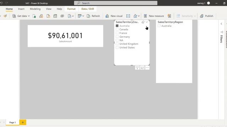Check Germany in country slicer
The image size is (227, 127).
(117, 37)
